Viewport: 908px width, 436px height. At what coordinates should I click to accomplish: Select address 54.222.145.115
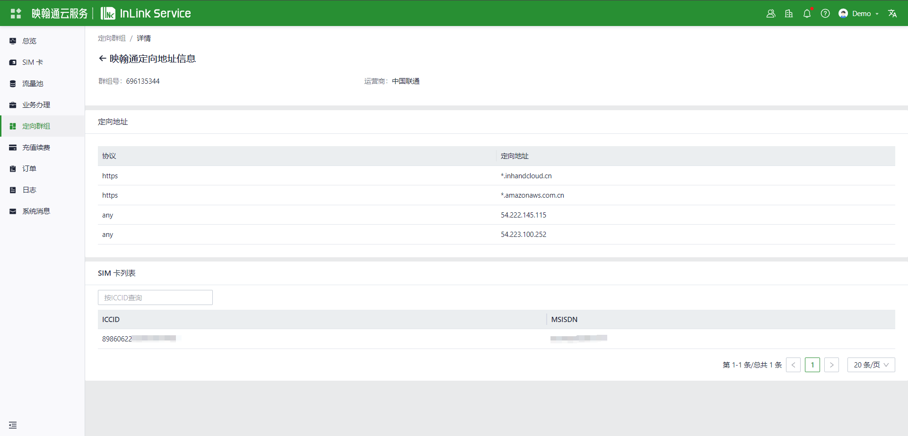tap(524, 215)
